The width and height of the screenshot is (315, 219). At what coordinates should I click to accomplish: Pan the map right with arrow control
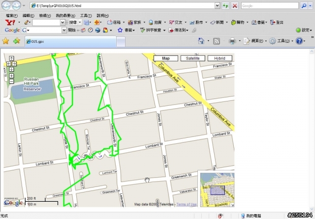click(x=14, y=64)
